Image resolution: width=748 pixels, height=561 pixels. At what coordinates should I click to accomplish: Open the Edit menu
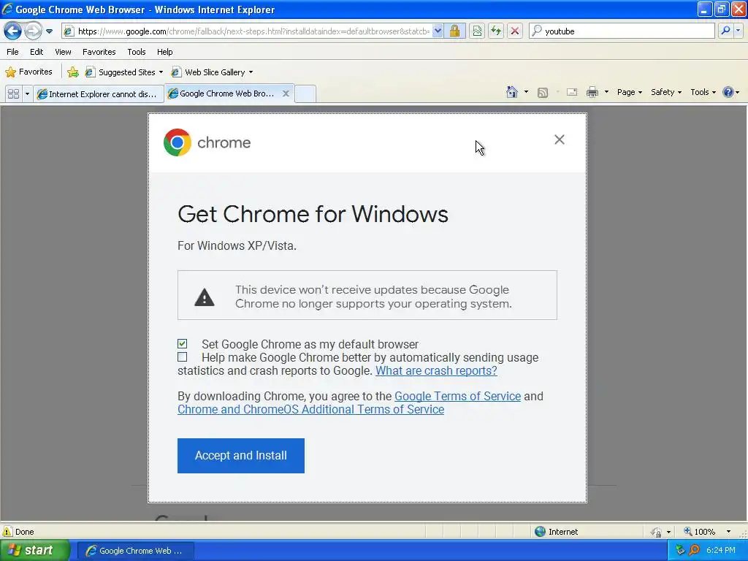37,52
